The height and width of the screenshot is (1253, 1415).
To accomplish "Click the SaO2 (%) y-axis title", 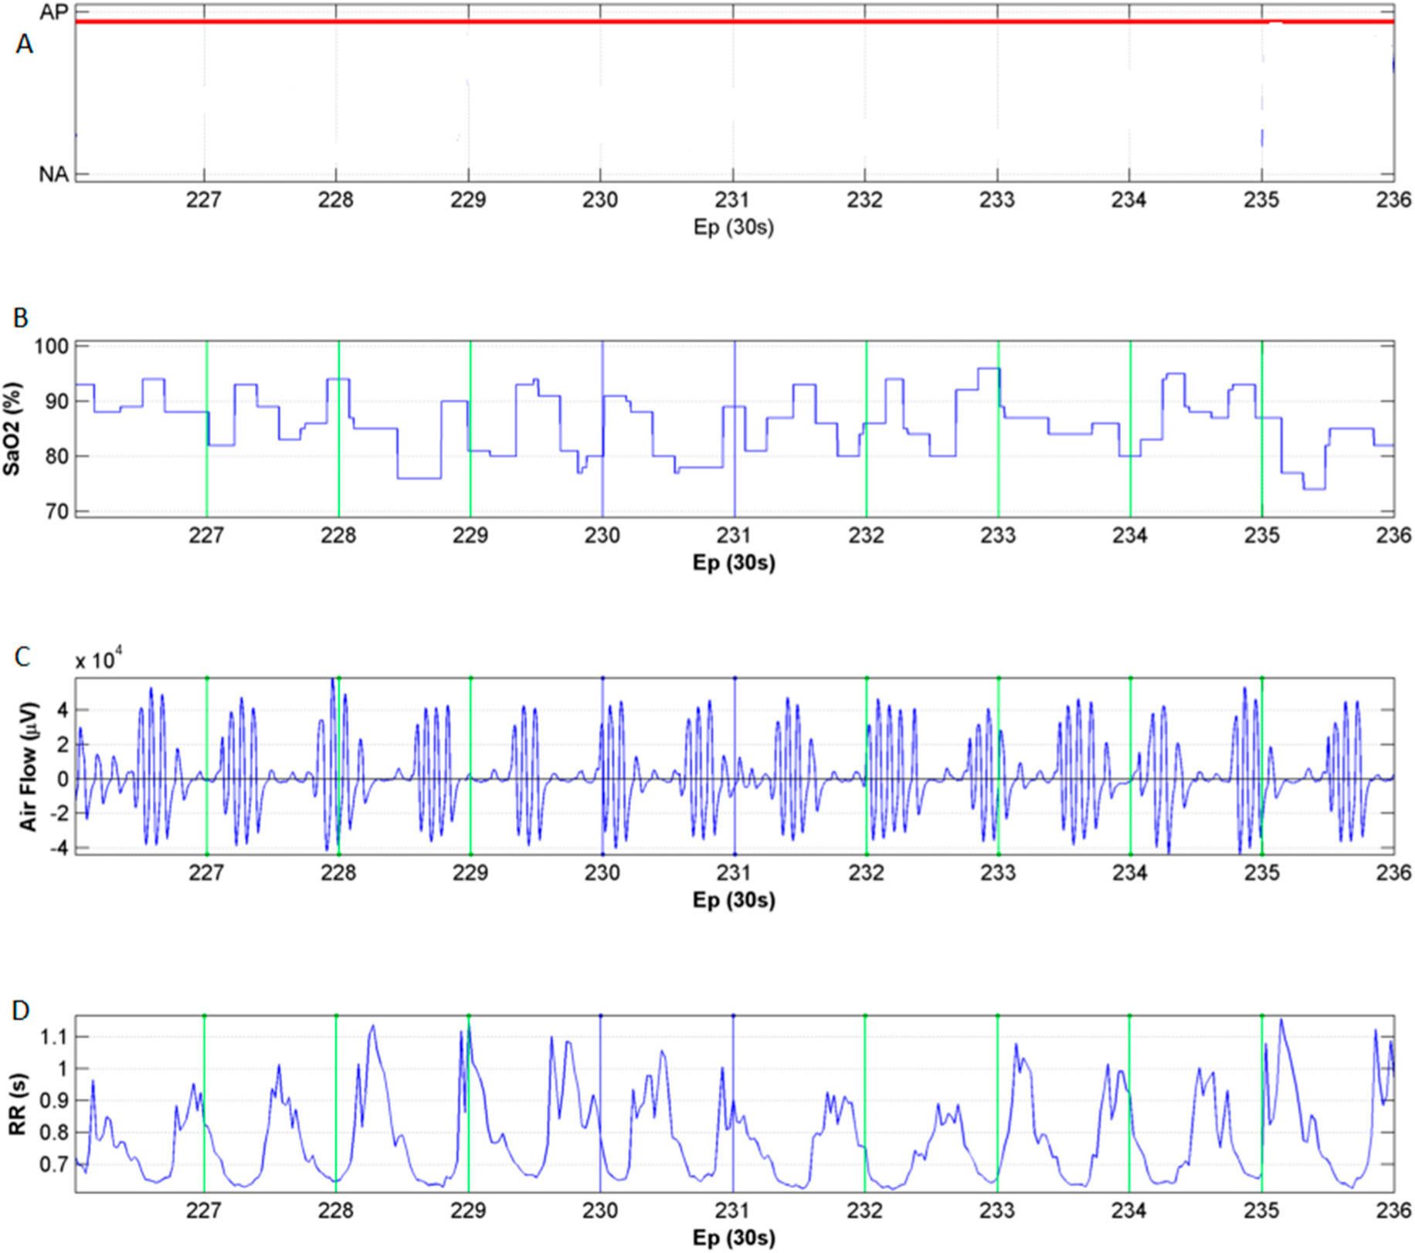I will point(12,429).
